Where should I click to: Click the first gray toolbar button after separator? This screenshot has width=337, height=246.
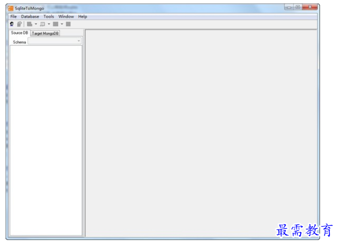[29, 24]
